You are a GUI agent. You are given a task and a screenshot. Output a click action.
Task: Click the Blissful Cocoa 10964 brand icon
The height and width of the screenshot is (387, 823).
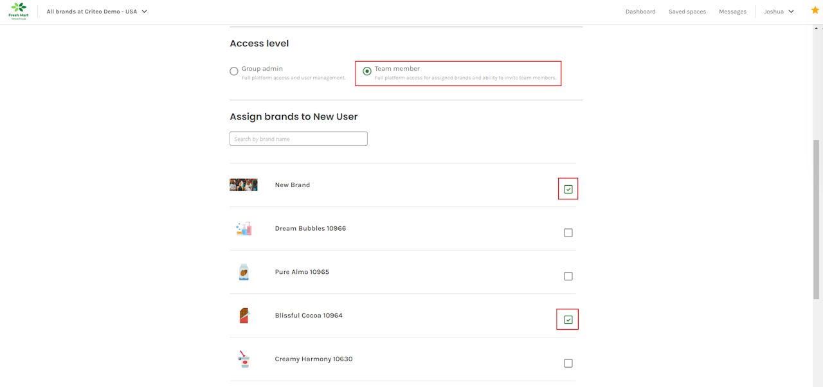[244, 316]
